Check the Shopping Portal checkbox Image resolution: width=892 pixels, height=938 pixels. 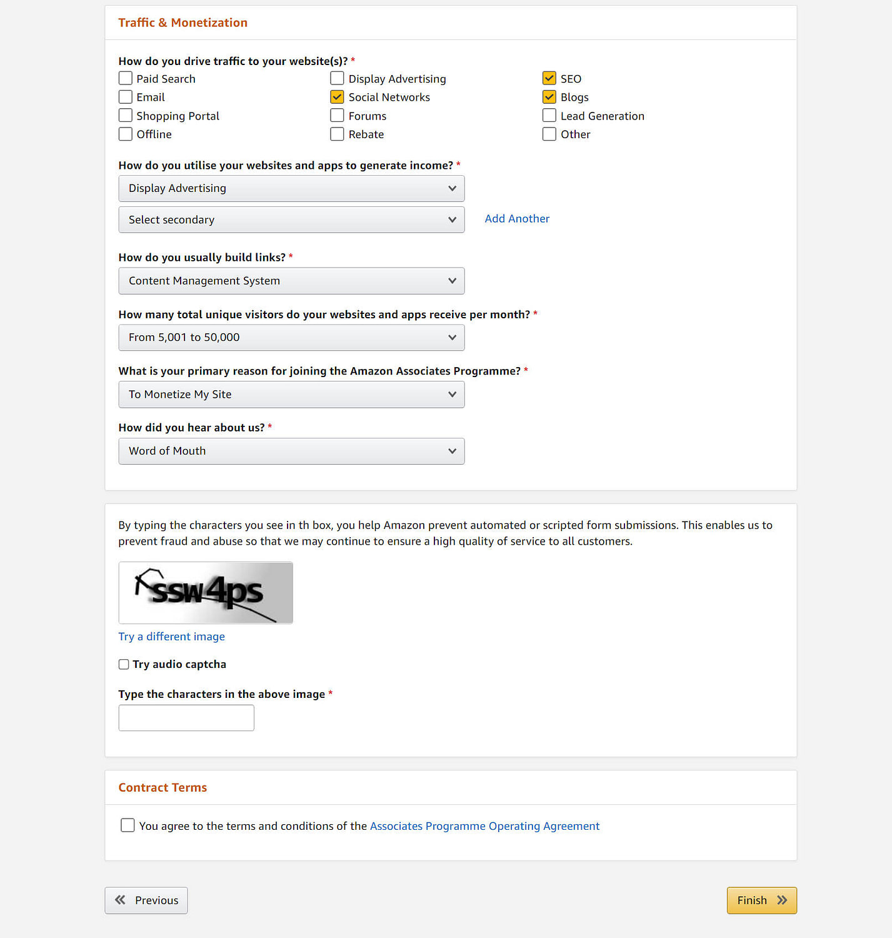tap(125, 115)
